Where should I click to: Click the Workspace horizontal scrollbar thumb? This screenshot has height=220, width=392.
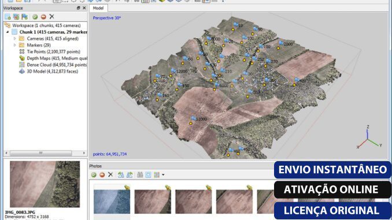pos(40,153)
